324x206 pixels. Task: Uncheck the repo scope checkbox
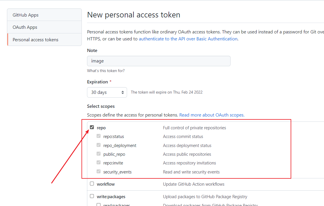92,127
